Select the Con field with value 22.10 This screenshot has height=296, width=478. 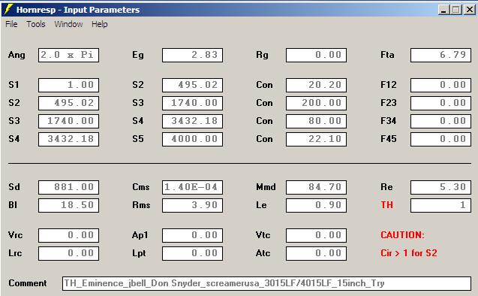[316, 139]
